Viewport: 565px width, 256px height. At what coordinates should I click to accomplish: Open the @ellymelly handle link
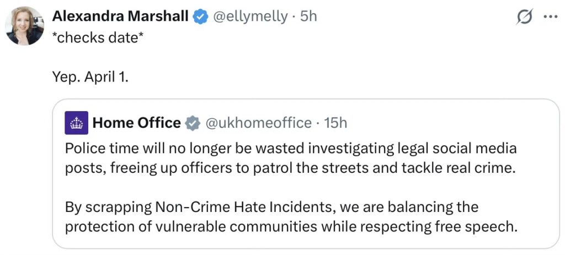point(250,17)
